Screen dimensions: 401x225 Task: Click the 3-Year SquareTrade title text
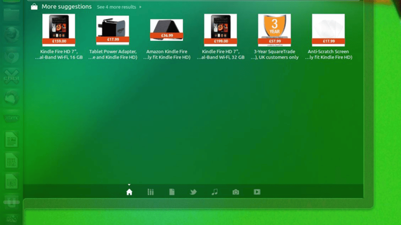point(274,54)
